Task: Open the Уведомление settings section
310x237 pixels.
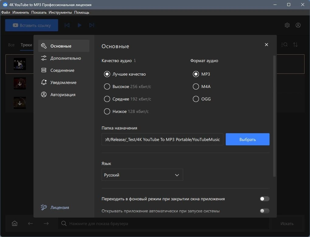Action: coord(64,83)
